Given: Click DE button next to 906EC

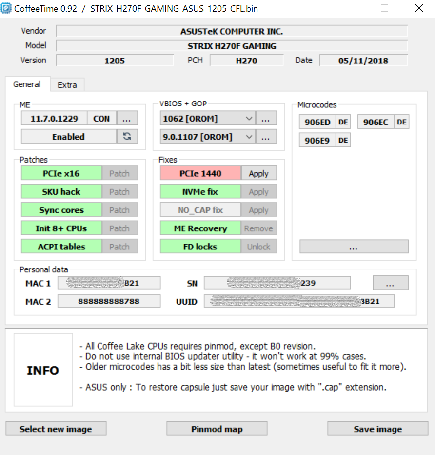Looking at the screenshot, I should [402, 122].
